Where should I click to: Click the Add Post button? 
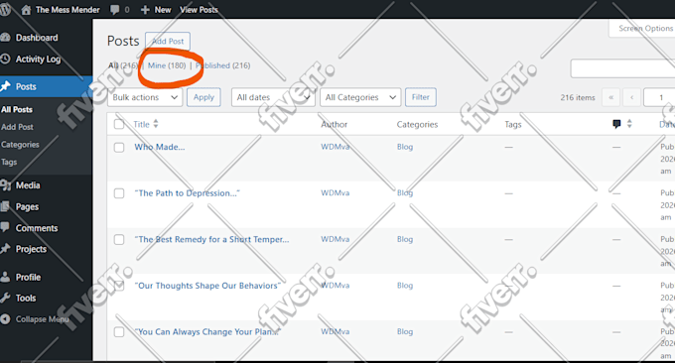[168, 42]
